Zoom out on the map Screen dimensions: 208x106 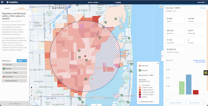point(31,102)
